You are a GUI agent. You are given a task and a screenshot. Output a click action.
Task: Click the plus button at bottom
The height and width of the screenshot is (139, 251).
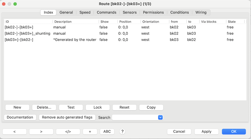click(x=90, y=131)
